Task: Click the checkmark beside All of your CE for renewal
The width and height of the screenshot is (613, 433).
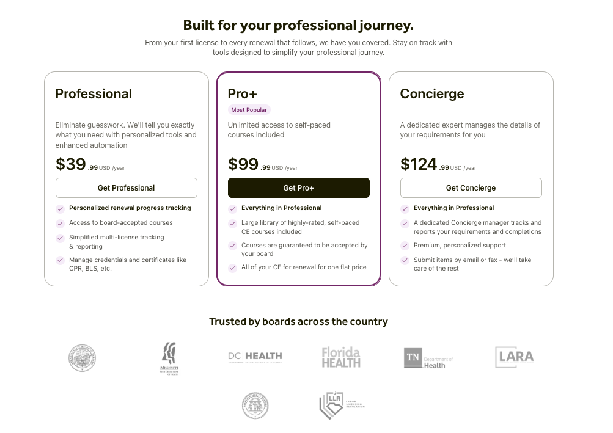Action: click(x=232, y=267)
